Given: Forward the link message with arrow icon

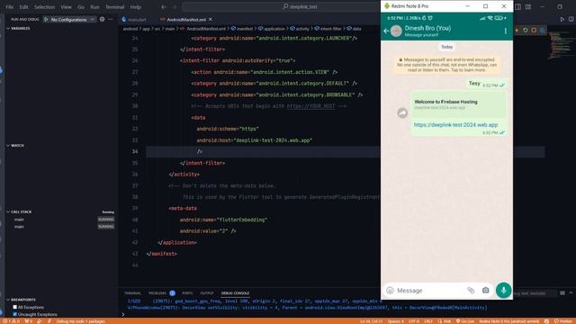Looking at the screenshot, I should coord(402,112).
